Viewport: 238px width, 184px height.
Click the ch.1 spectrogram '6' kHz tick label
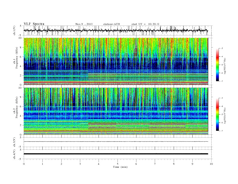tap(21, 57)
